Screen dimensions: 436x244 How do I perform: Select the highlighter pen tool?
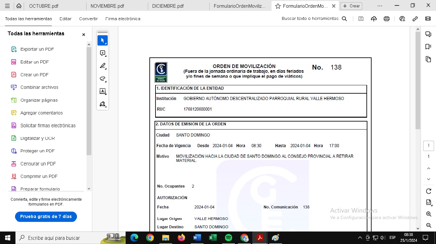click(103, 66)
